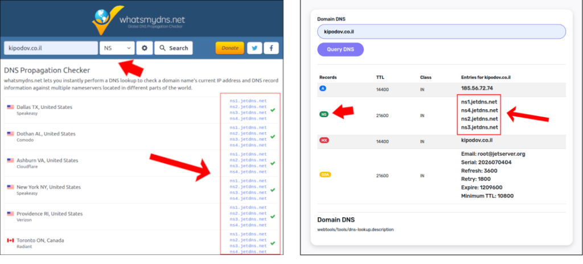Click the Cloudflare provider label
583x264 pixels.
tap(27, 167)
